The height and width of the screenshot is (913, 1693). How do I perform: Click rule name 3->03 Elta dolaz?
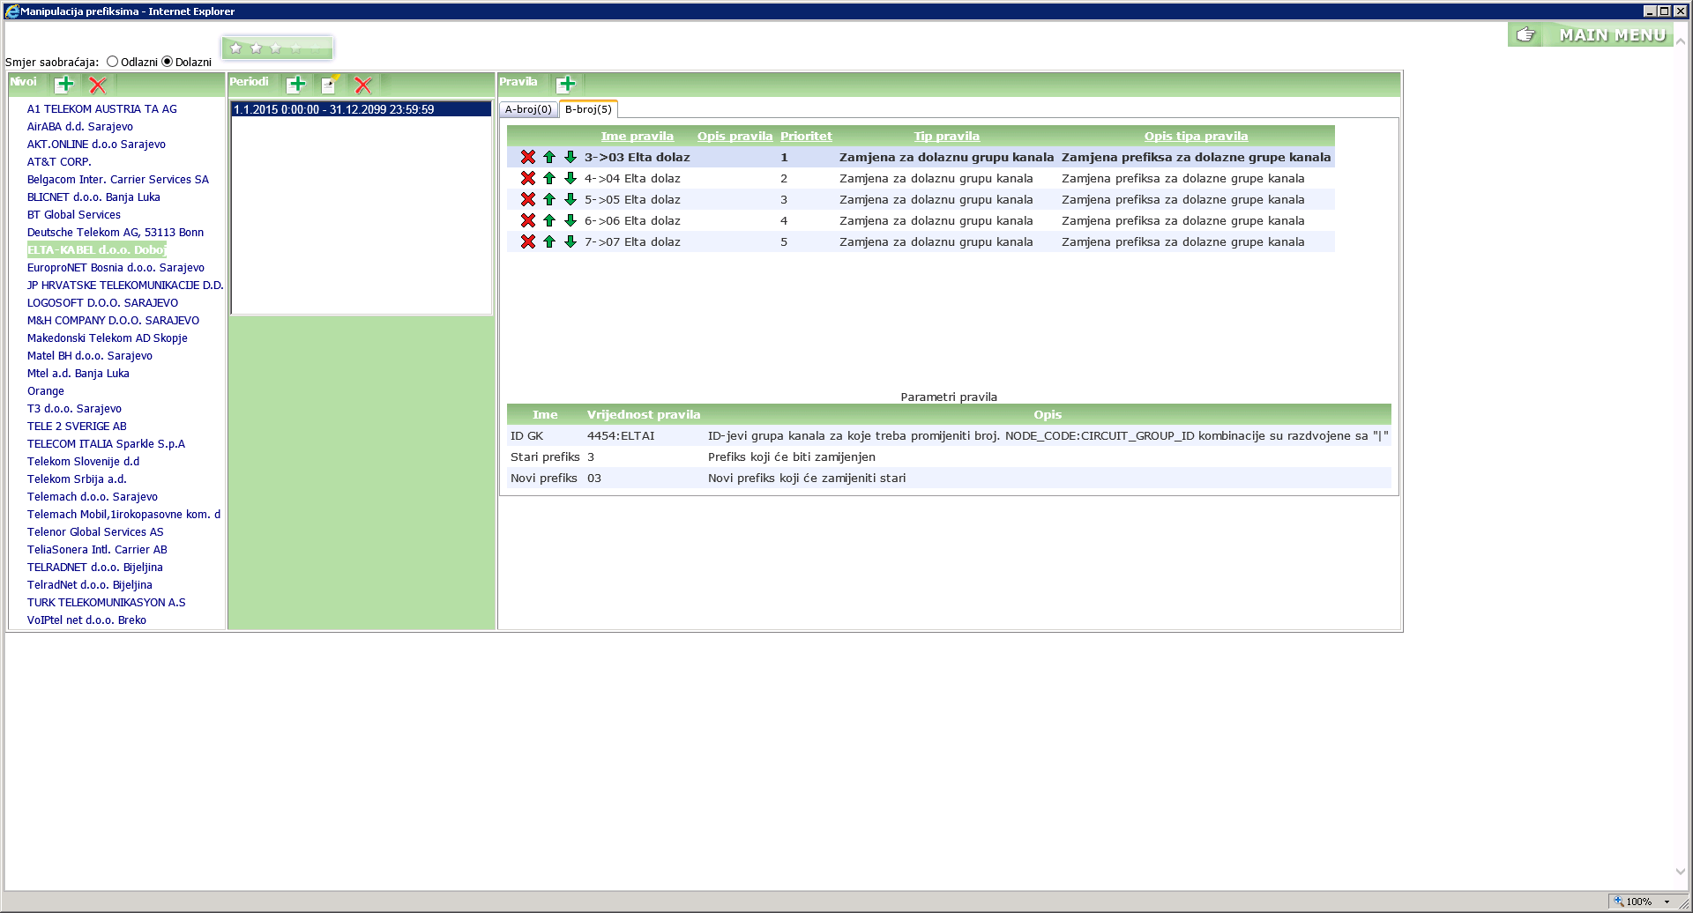637,157
